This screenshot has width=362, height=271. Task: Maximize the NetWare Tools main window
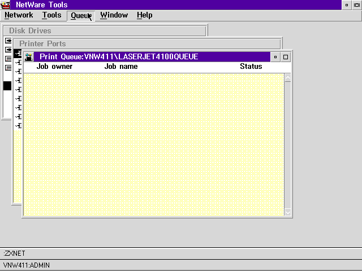point(357,5)
